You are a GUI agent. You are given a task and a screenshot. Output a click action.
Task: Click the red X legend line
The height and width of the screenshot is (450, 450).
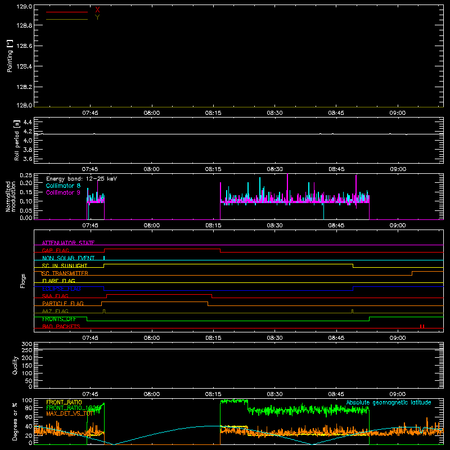click(x=67, y=12)
